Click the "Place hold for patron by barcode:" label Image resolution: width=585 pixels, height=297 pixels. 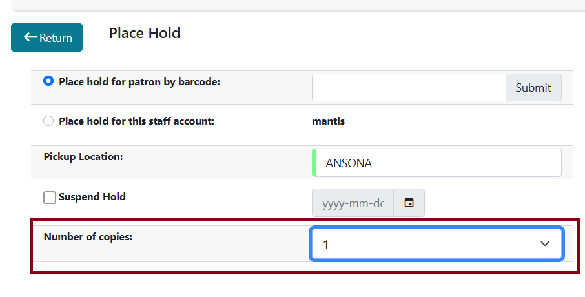tap(139, 82)
